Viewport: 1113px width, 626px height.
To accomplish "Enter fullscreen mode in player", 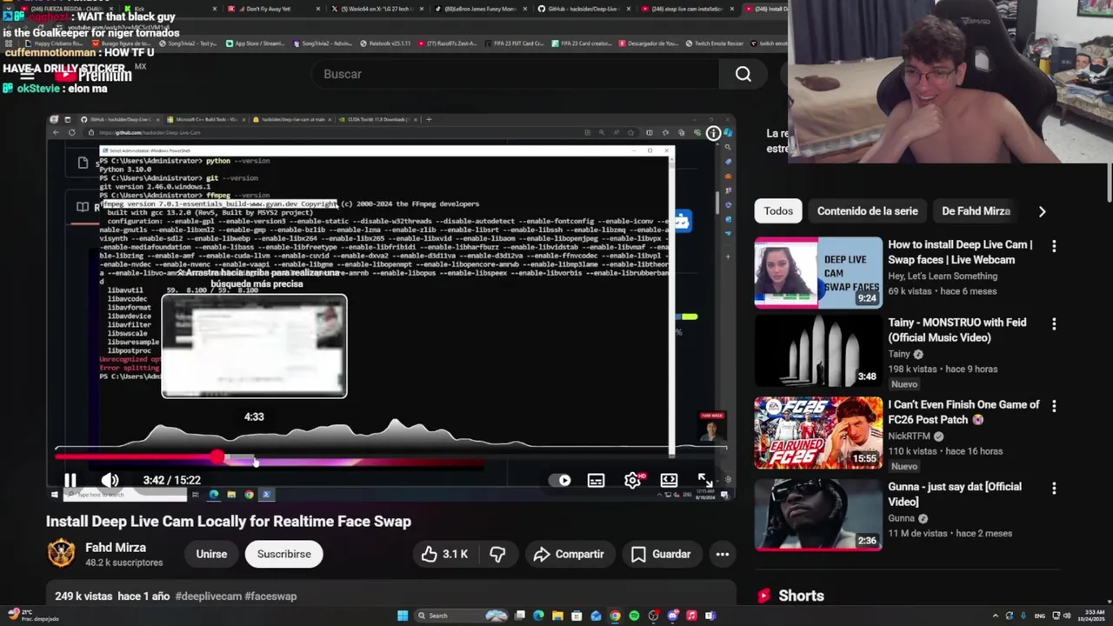I will click(x=705, y=480).
